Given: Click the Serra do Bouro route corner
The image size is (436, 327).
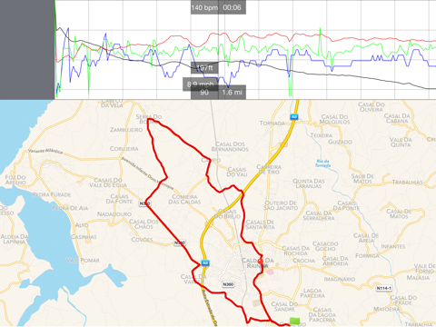Looking at the screenshot, I should point(149,121).
